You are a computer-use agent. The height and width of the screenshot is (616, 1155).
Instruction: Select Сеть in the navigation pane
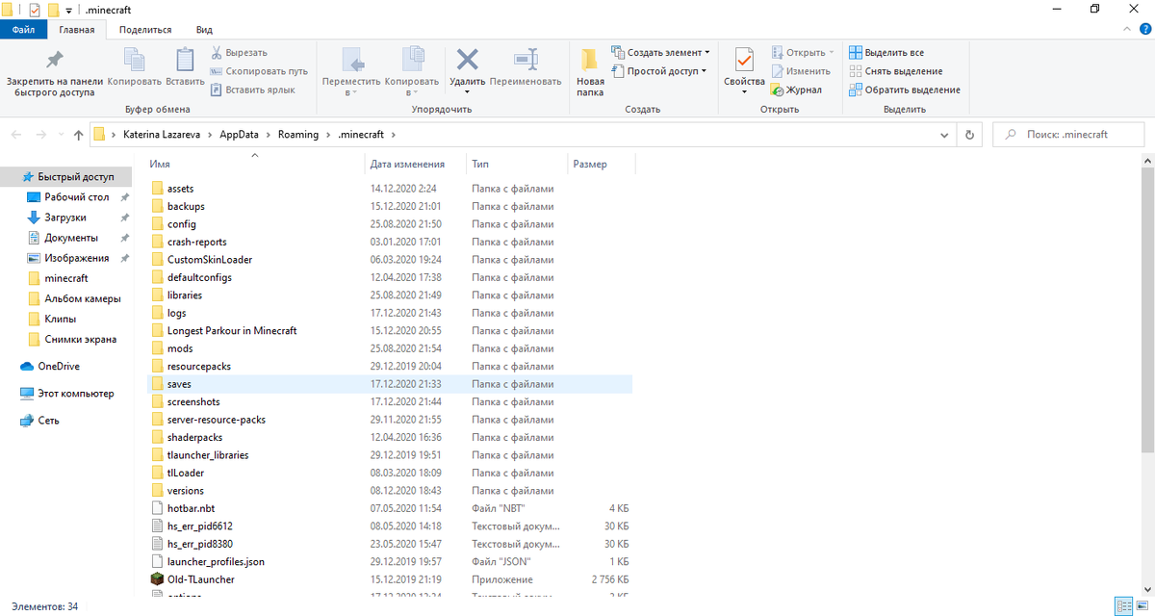click(x=48, y=421)
